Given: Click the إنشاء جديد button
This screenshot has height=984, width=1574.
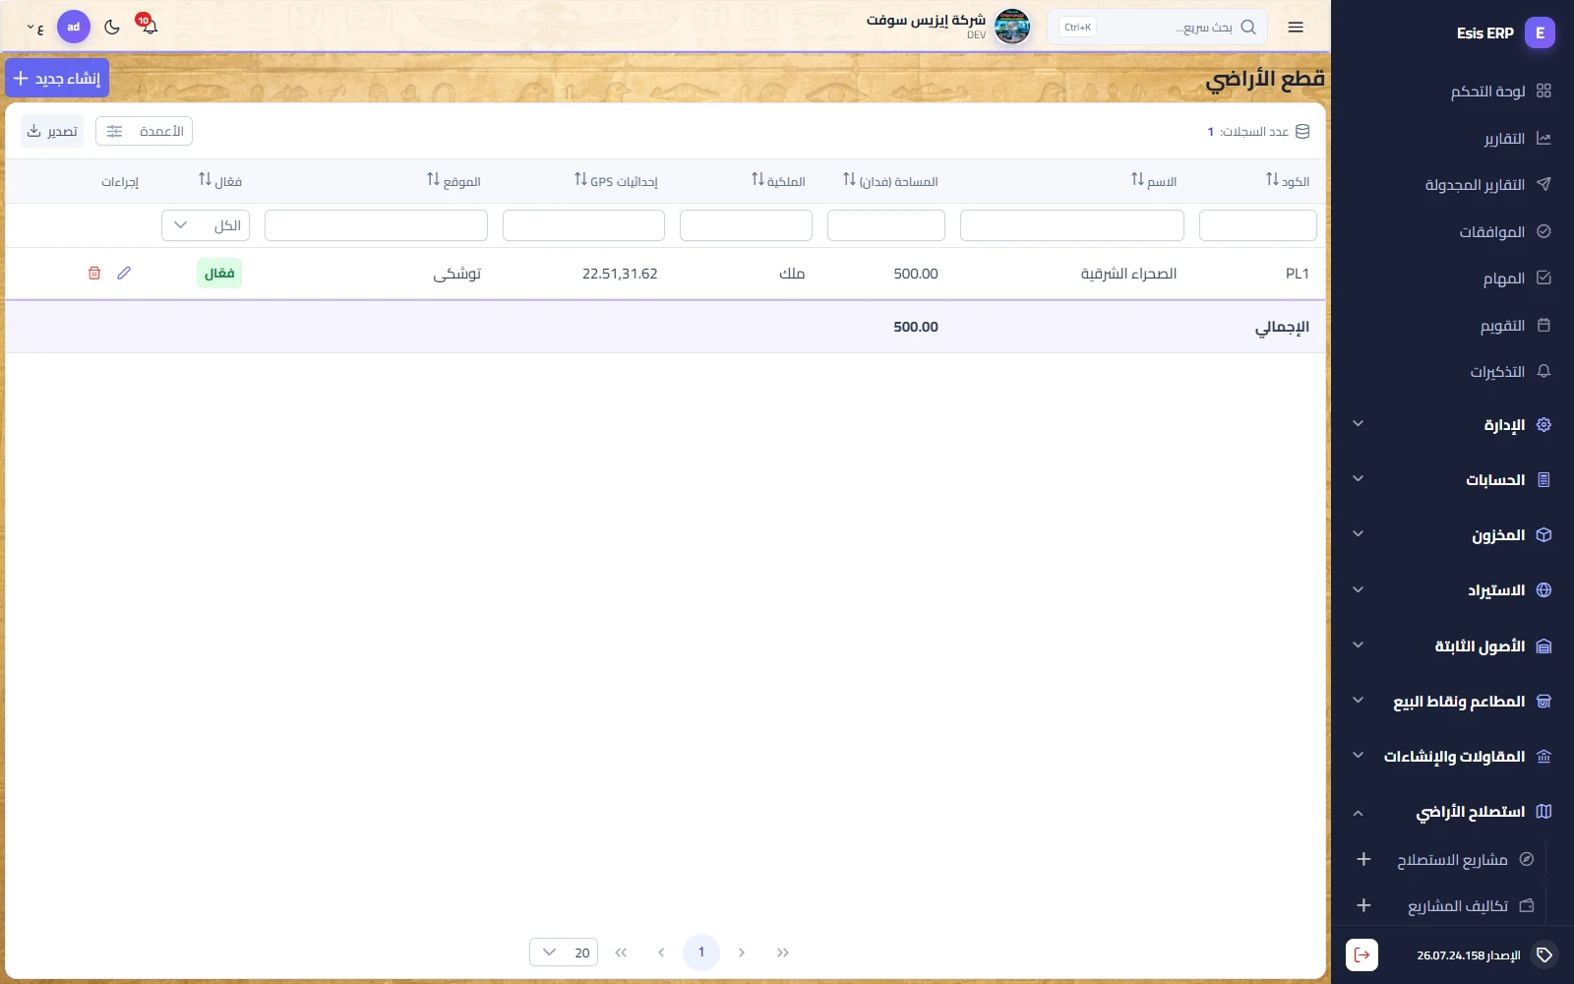Looking at the screenshot, I should pyautogui.click(x=57, y=79).
